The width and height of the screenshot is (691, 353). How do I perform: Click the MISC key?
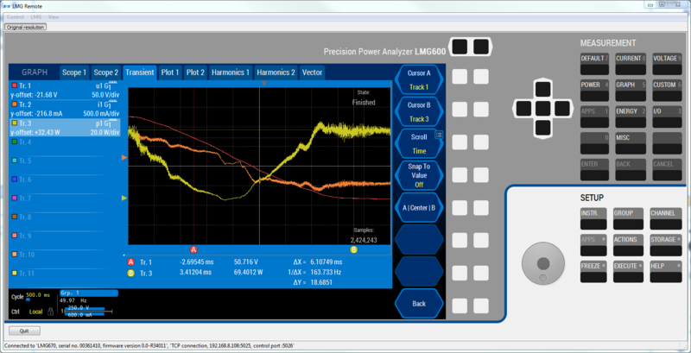pyautogui.click(x=631, y=143)
